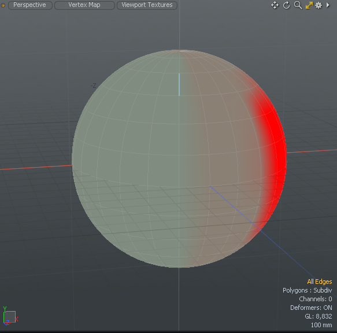This screenshot has height=333, width=337.
Task: Toggle the Deformers: ON indicator
Action: pos(311,308)
